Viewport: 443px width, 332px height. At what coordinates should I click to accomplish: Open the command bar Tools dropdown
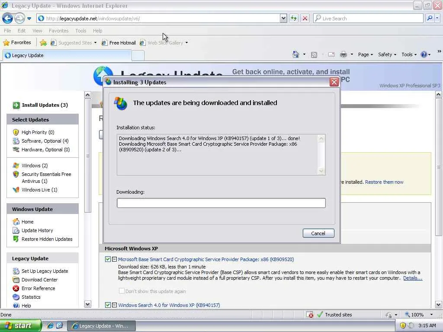pos(409,54)
